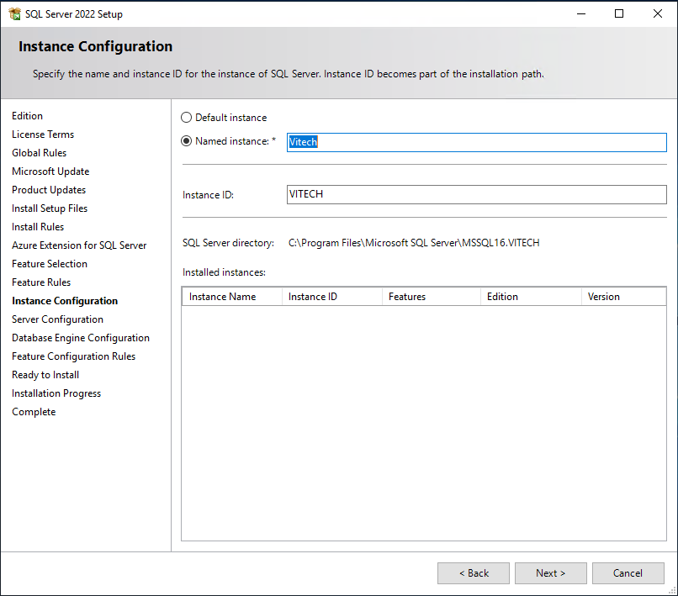The height and width of the screenshot is (596, 678).
Task: Click the SQL Server Setup title bar icon
Action: coord(13,13)
